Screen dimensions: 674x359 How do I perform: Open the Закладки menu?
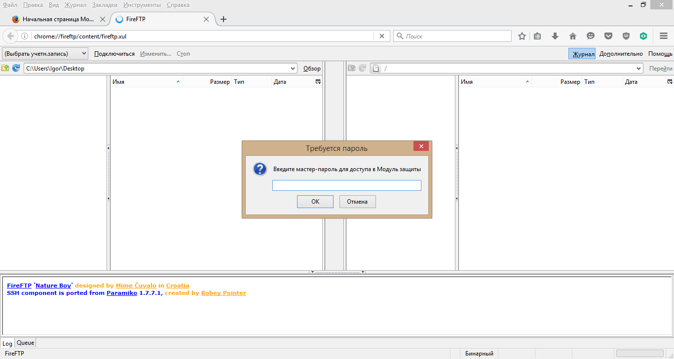click(x=105, y=5)
